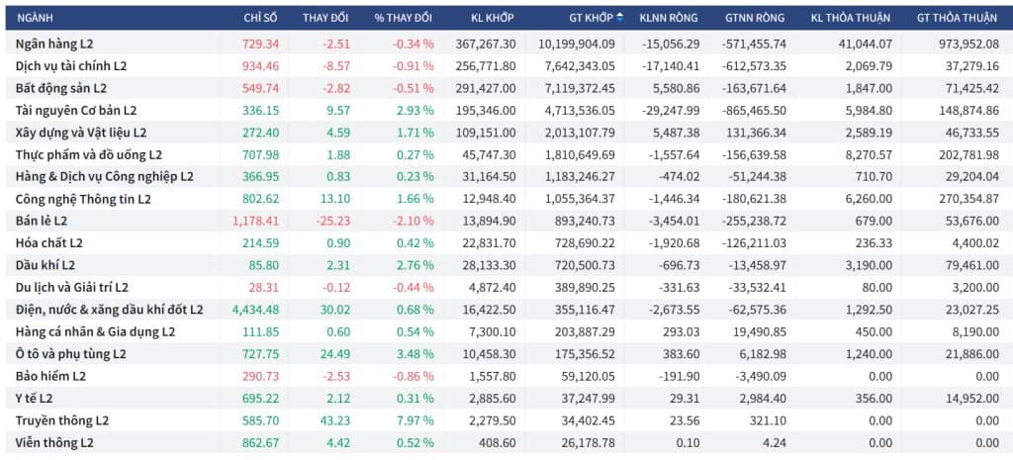This screenshot has height=460, width=1013.
Task: Sort by % THAY ĐỔI header
Action: (x=404, y=18)
